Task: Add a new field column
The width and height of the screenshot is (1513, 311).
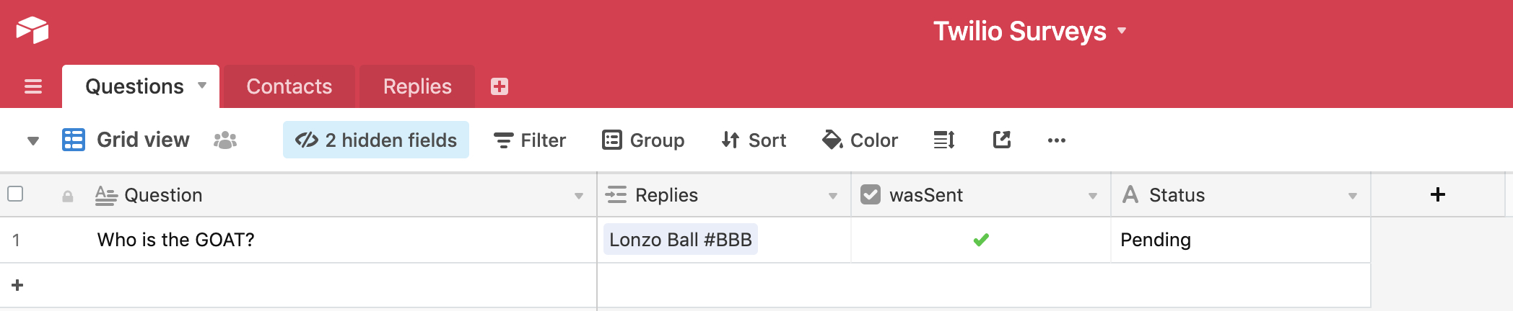Action: point(1437,195)
